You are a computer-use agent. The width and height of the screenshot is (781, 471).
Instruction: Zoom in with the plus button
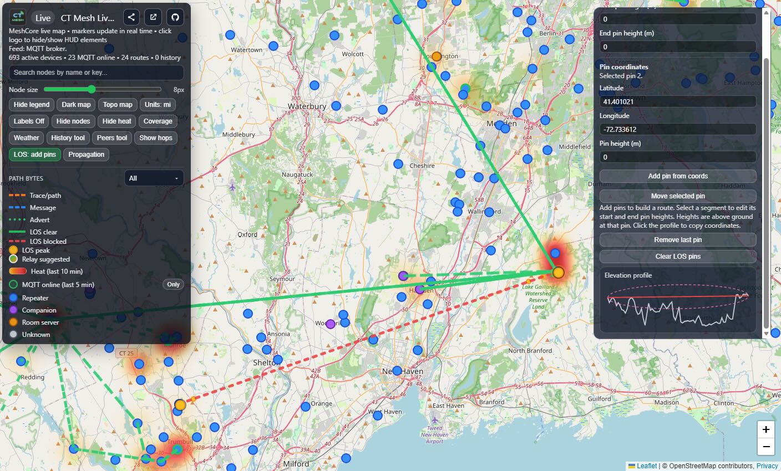coord(766,429)
